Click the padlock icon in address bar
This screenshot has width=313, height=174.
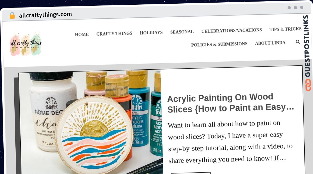12,16
